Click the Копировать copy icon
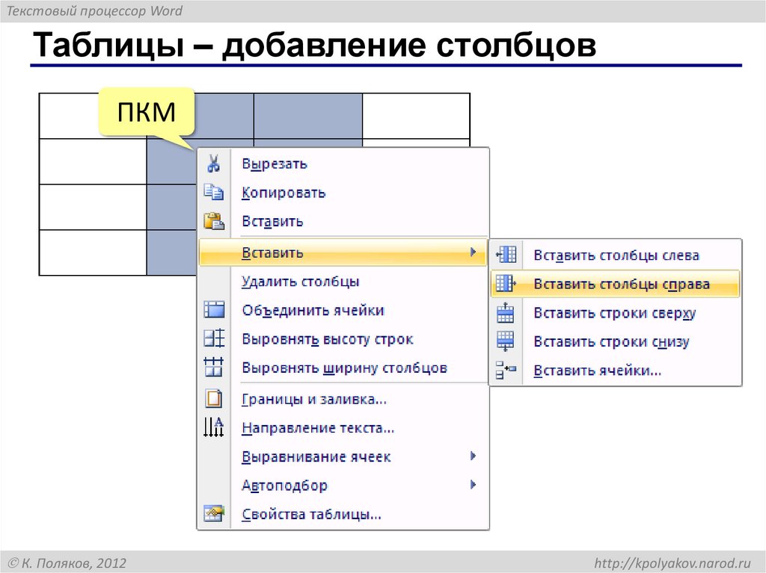 (x=213, y=192)
